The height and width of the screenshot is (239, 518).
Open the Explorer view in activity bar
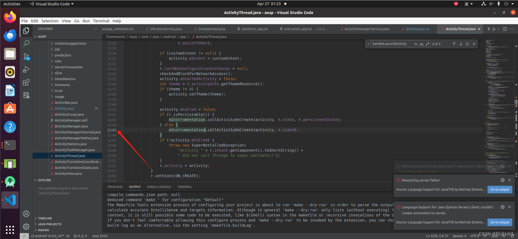[26, 31]
